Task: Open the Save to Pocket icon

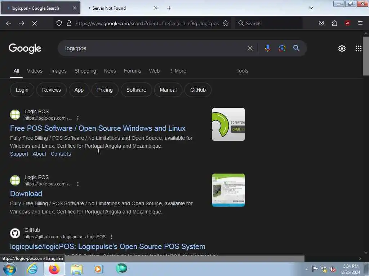Action: pos(321,23)
